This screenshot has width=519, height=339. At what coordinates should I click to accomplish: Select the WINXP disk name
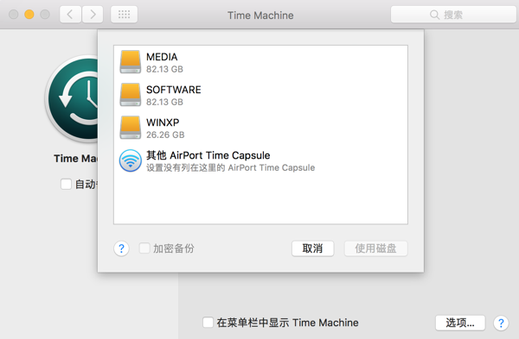point(163,122)
